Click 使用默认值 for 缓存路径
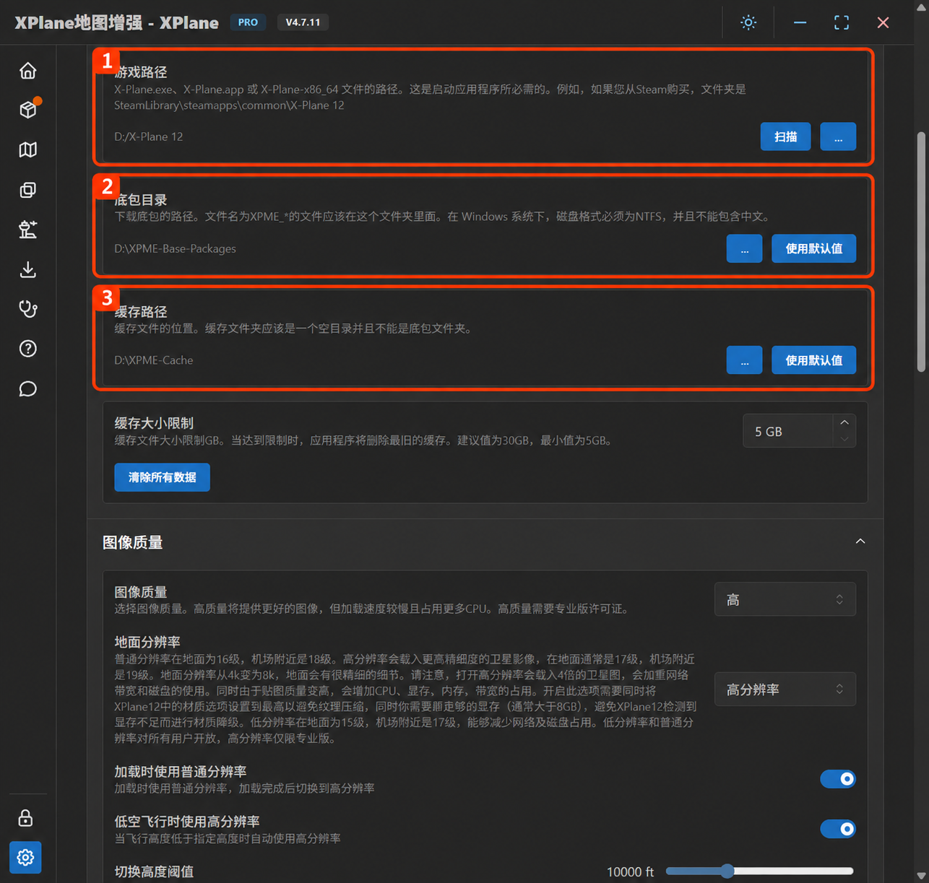929x883 pixels. coord(813,360)
